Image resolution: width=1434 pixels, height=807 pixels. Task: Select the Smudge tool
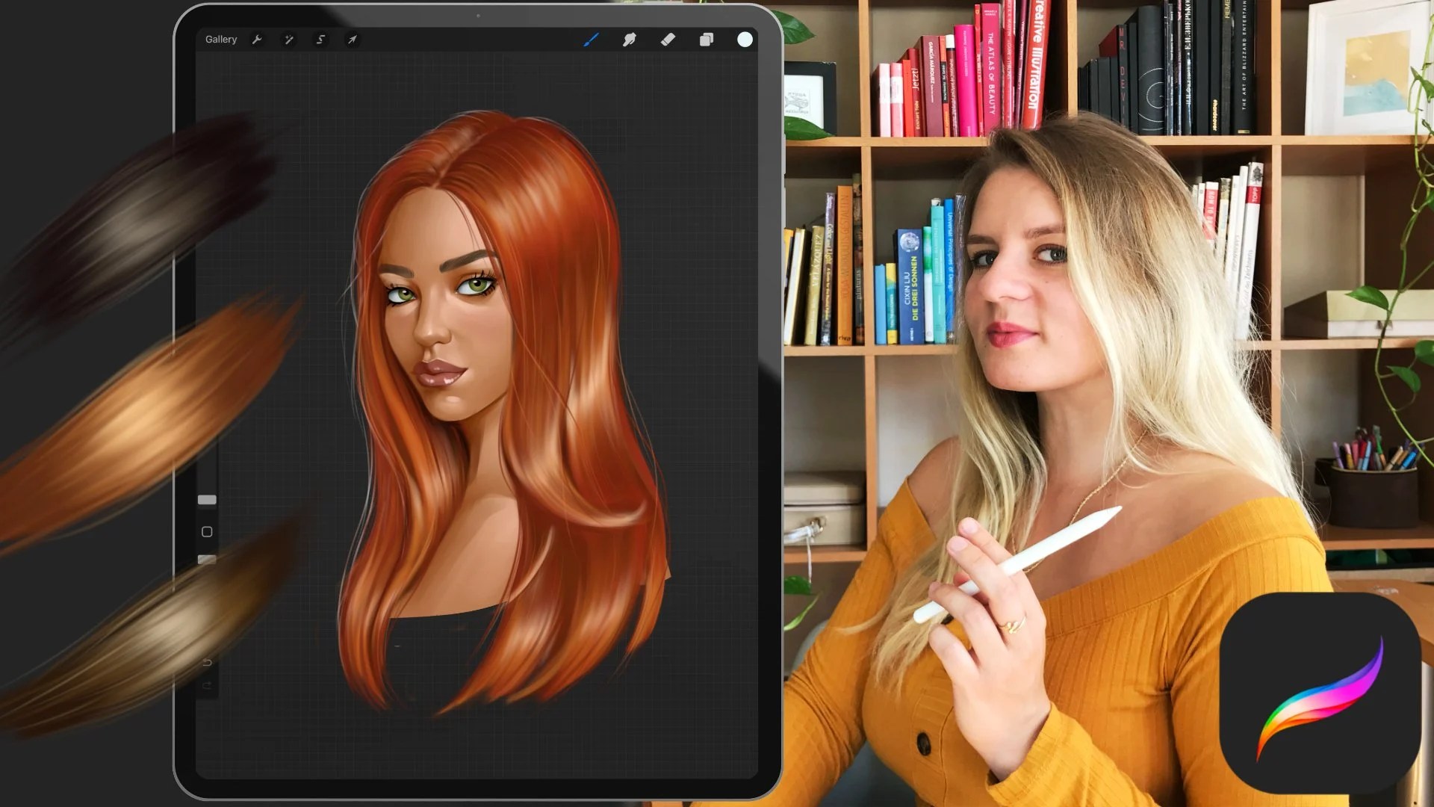pos(630,39)
